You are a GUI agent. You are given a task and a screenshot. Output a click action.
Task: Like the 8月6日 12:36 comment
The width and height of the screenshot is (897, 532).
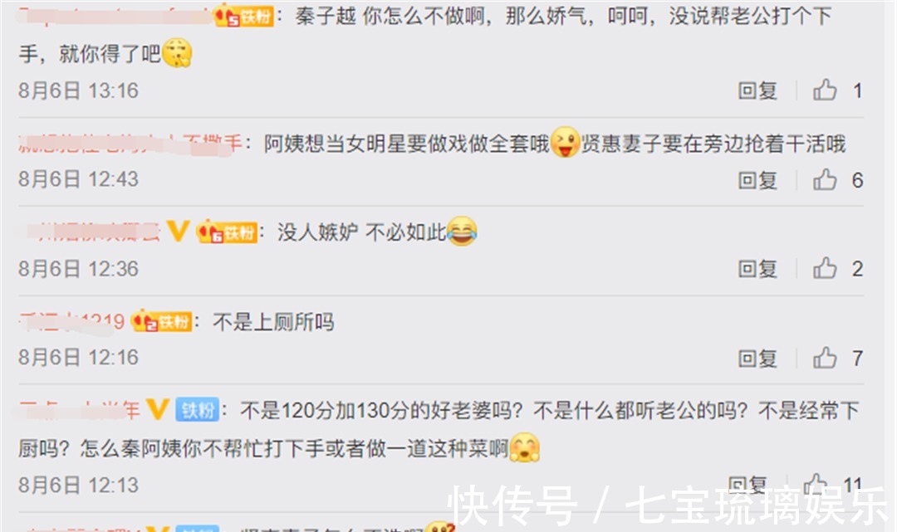[825, 268]
